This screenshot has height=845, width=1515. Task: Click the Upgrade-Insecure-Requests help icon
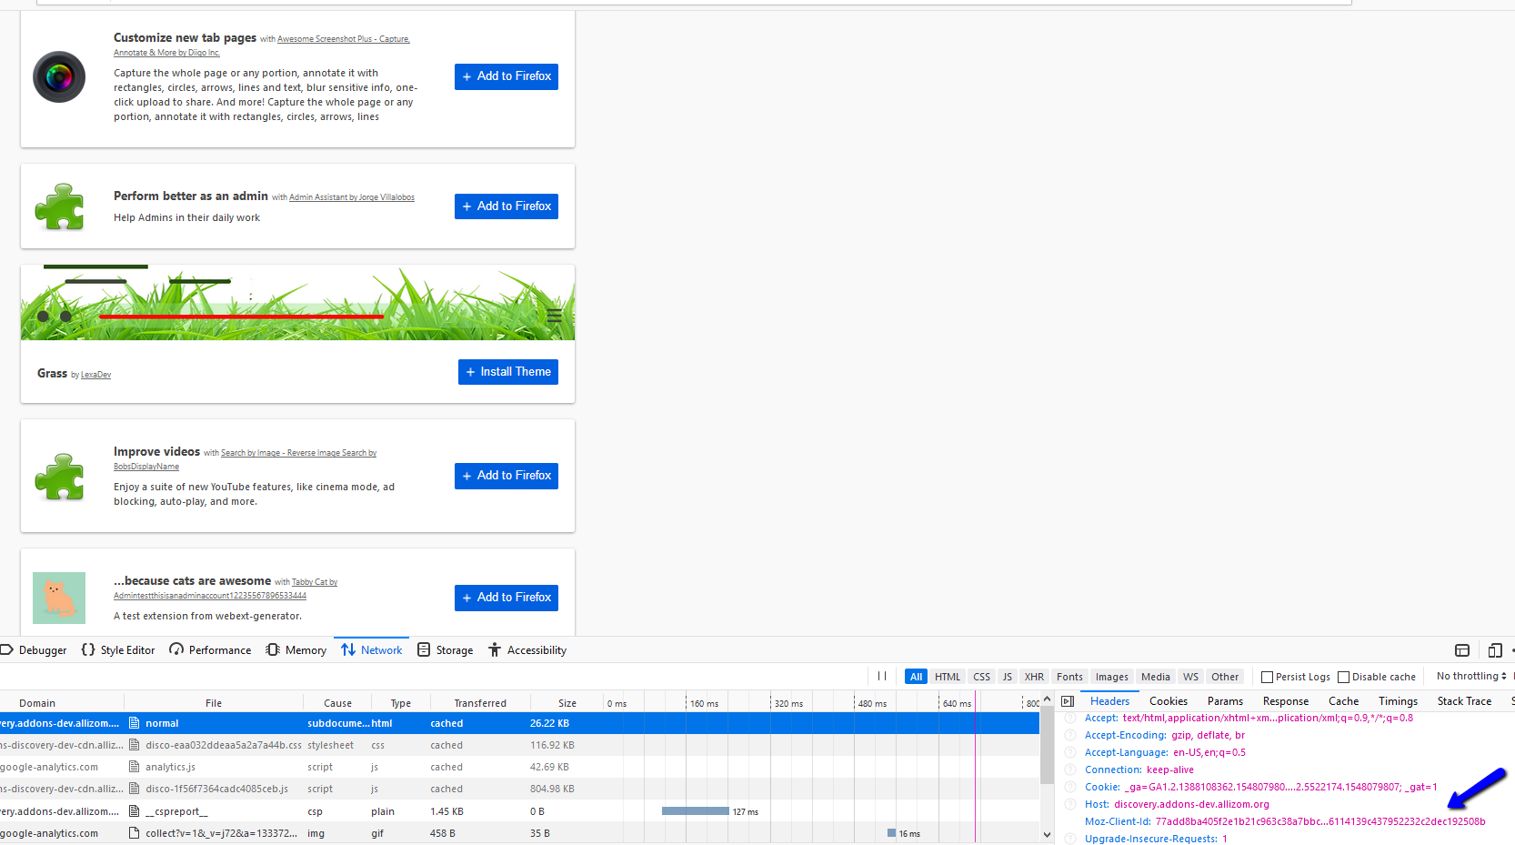(x=1070, y=840)
